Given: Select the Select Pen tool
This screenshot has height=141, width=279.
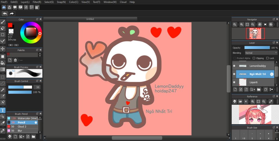Looking at the screenshot, I should click(x=3, y=96).
